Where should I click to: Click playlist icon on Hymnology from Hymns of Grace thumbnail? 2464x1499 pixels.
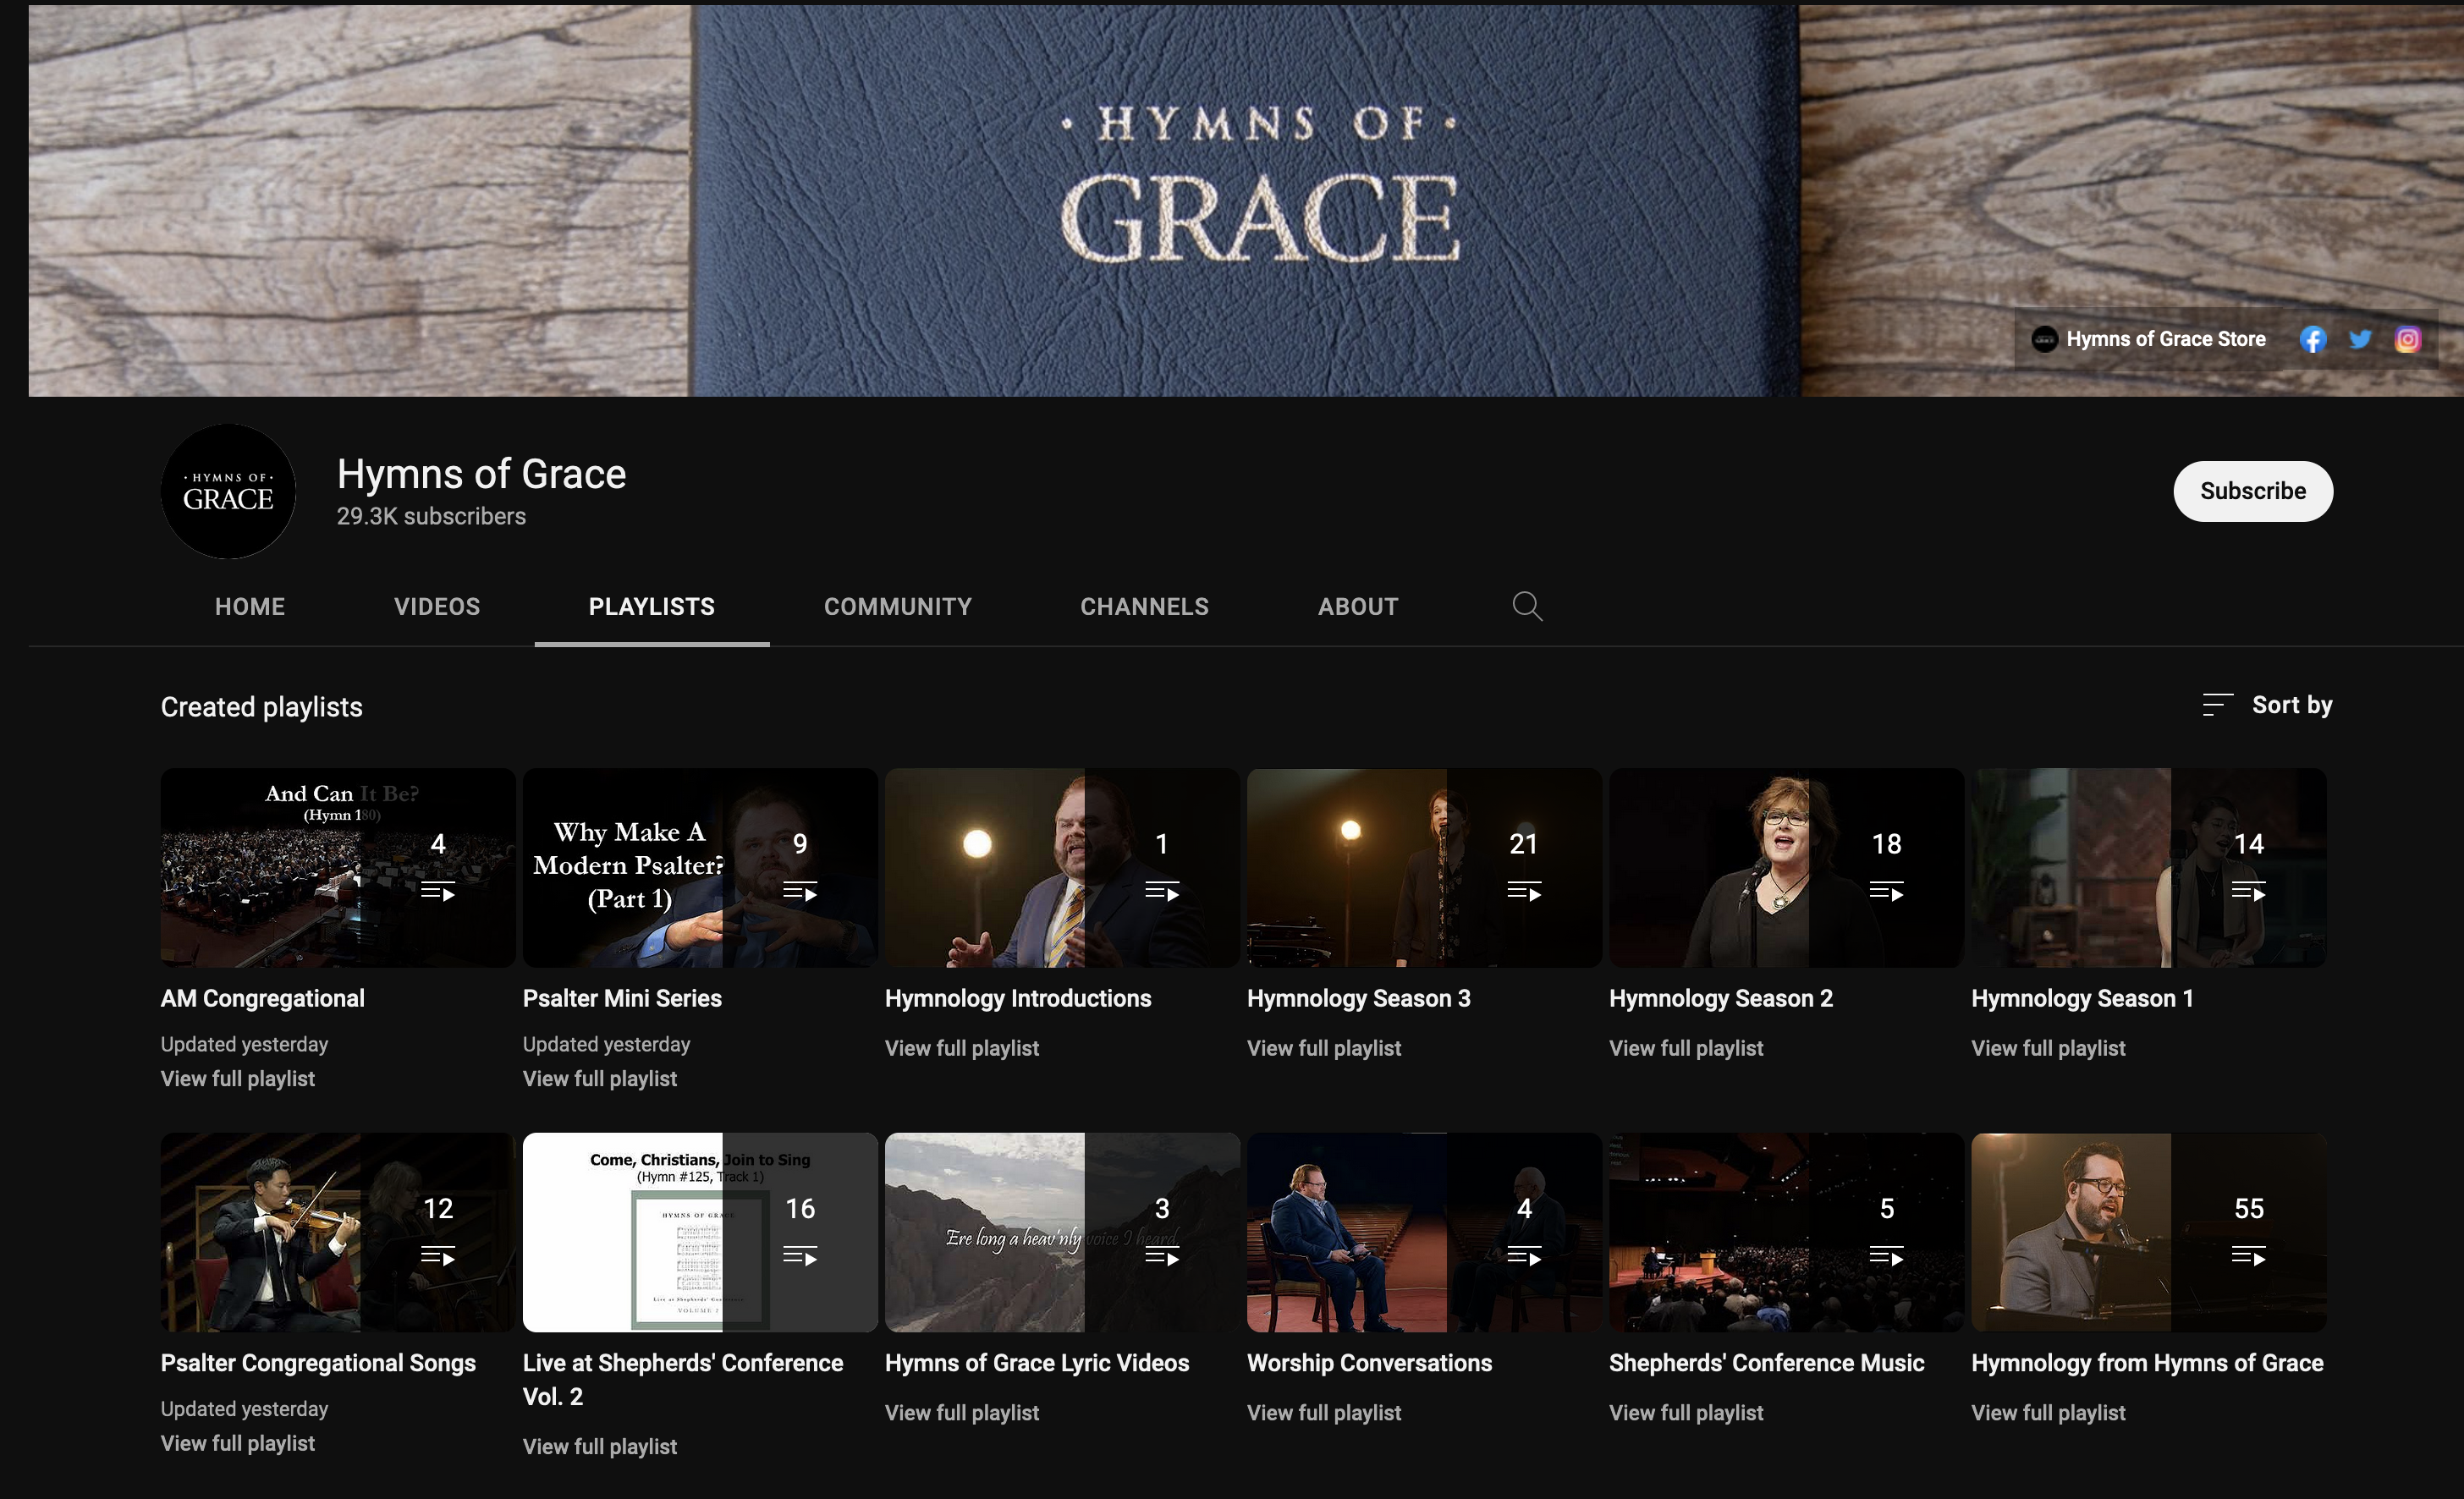[x=2249, y=1255]
